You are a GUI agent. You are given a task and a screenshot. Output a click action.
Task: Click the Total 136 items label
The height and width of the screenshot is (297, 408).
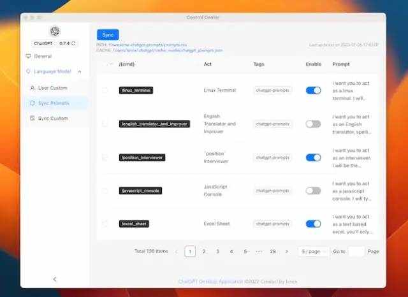point(151,251)
